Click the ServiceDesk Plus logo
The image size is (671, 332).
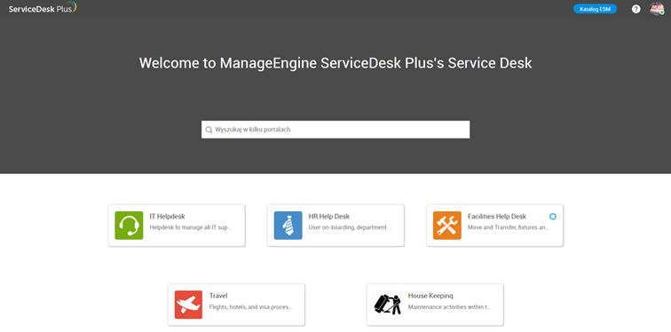(43, 8)
